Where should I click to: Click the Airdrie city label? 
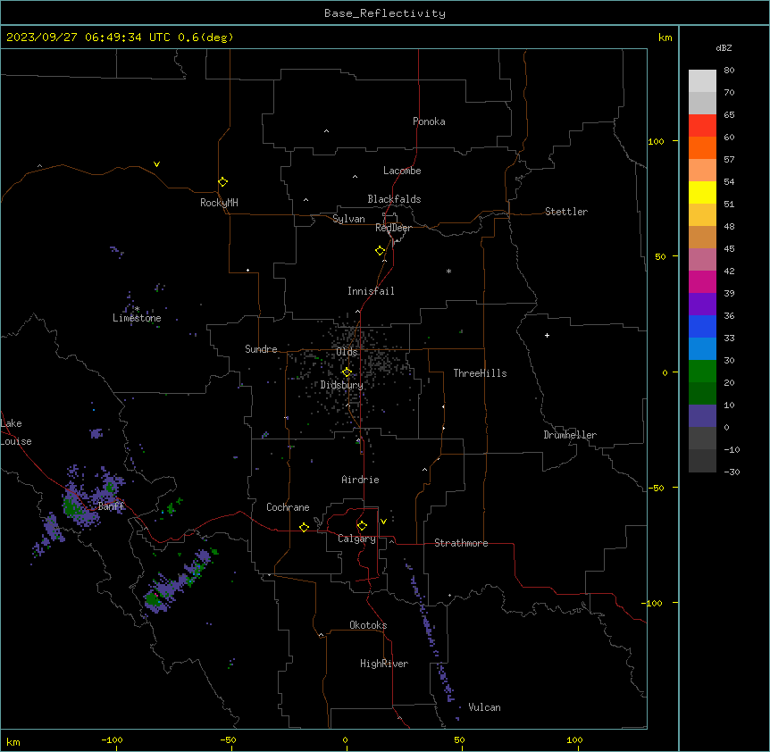tap(360, 480)
